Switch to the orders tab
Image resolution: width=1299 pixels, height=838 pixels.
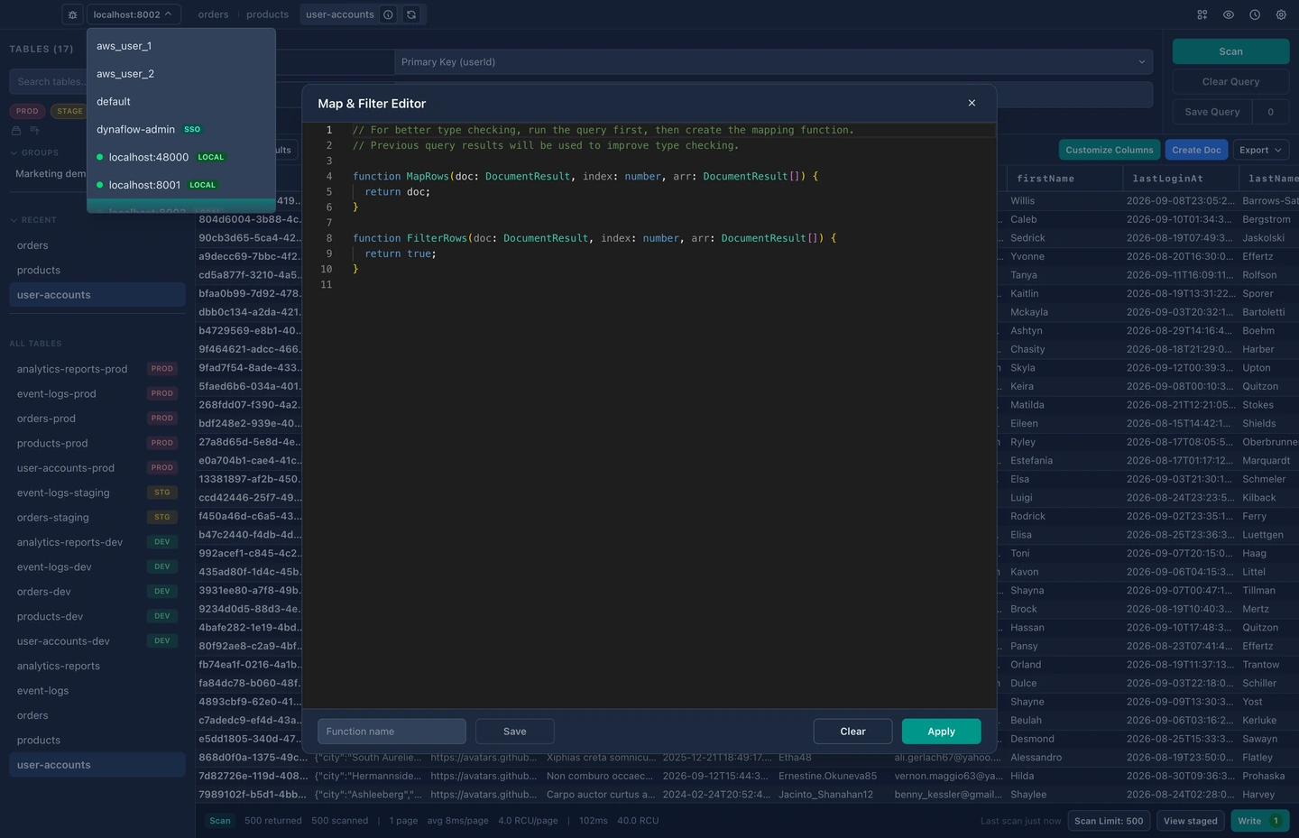213,14
